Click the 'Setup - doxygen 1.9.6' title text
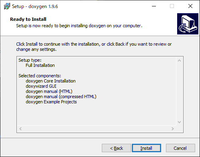This screenshot has height=157, width=200. pyautogui.click(x=35, y=6)
